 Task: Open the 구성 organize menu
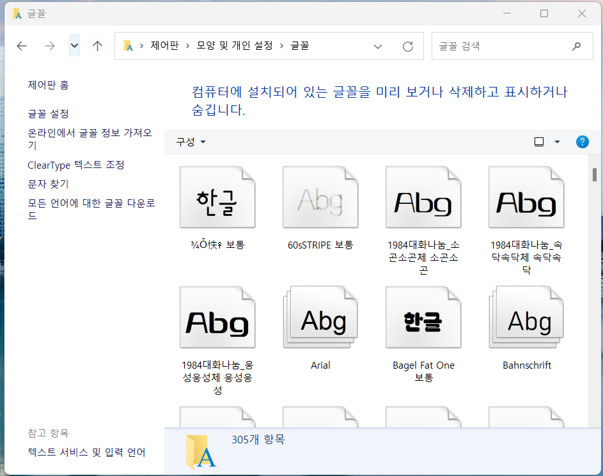click(x=191, y=142)
